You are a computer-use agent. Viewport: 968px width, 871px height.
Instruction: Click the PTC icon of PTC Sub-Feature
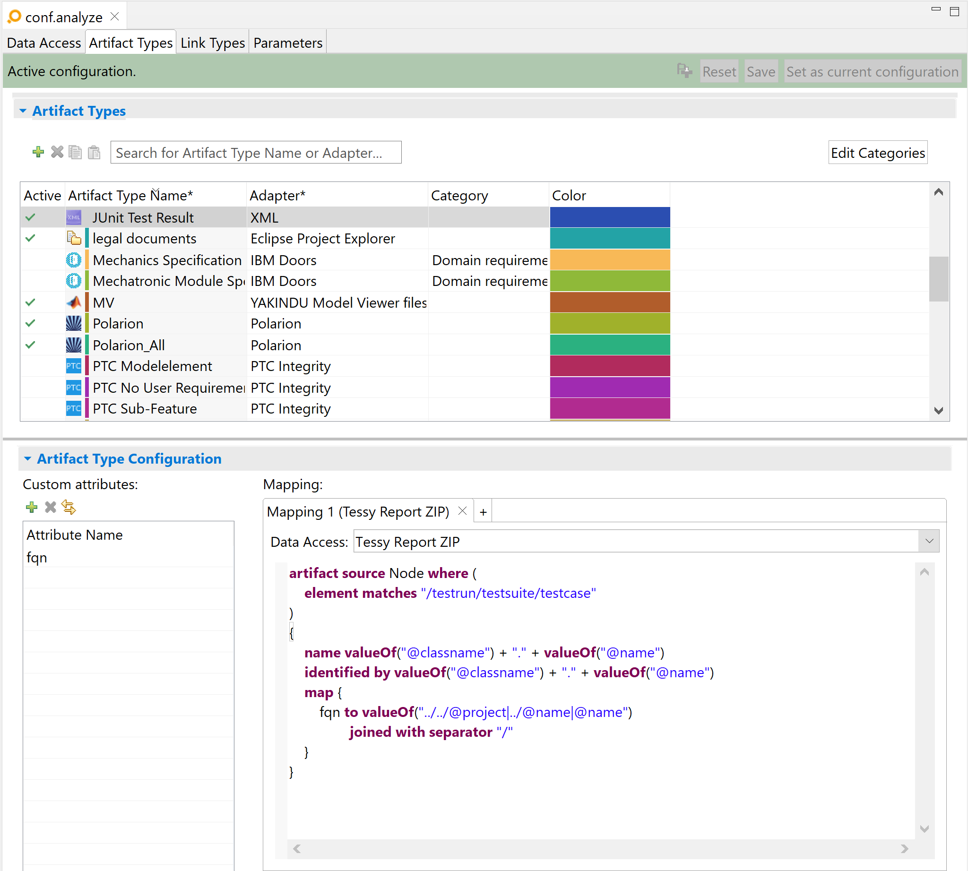[x=74, y=409]
